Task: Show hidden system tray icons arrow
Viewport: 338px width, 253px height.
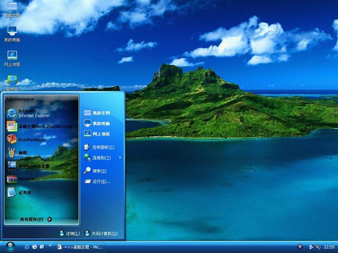Action: tap(300, 247)
